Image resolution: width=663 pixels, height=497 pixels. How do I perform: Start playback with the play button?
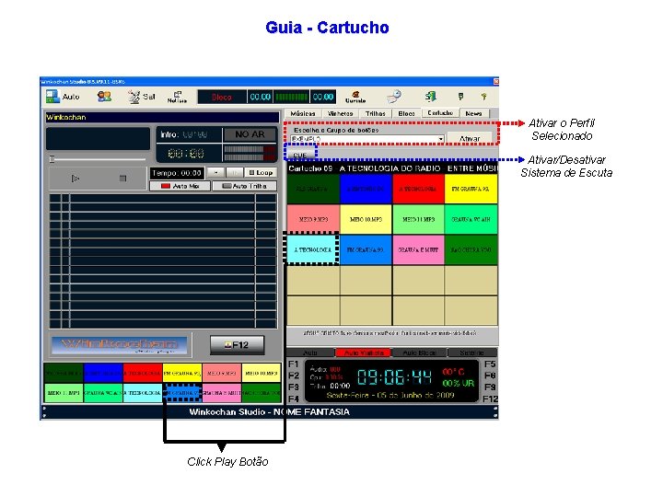[x=76, y=179]
